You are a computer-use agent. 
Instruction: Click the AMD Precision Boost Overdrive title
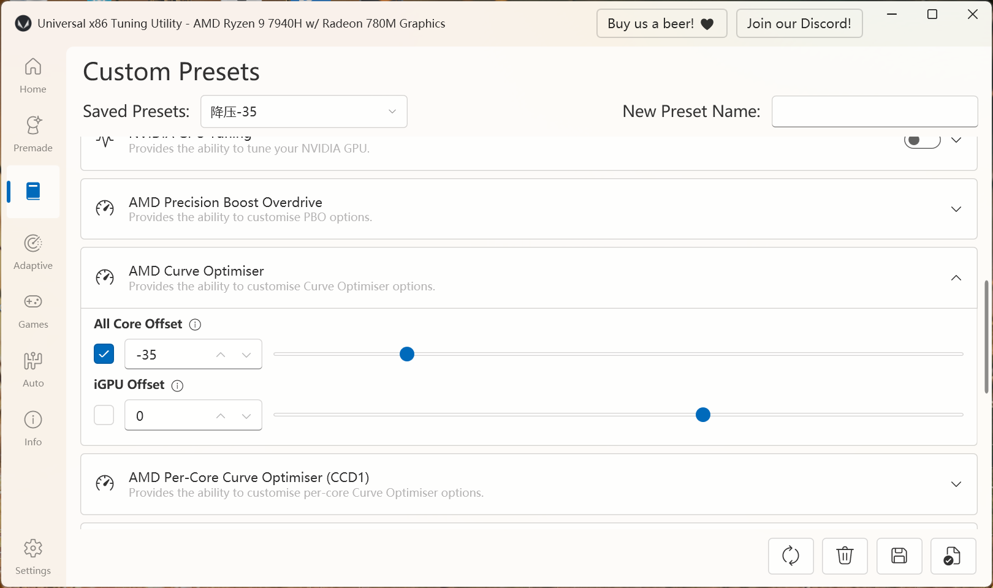point(226,202)
